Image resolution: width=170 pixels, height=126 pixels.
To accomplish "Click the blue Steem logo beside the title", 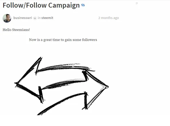I will click(x=83, y=5).
